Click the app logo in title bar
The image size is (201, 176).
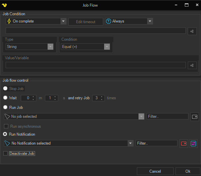click(x=5, y=5)
